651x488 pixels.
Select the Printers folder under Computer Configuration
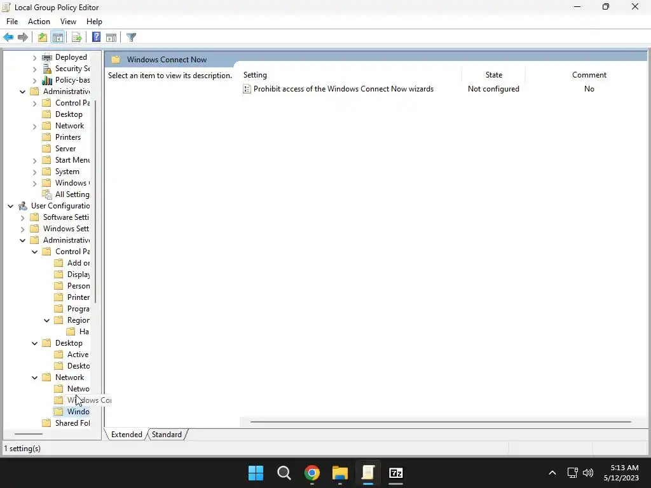(x=68, y=137)
